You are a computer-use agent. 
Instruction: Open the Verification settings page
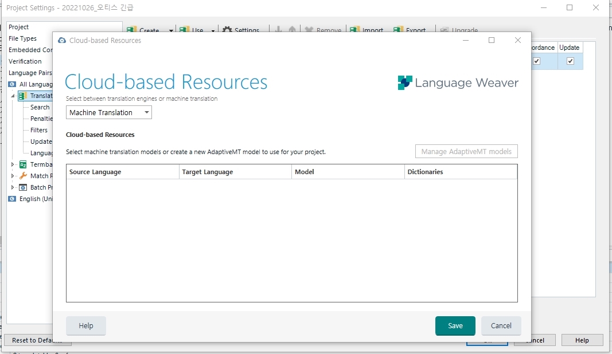click(25, 61)
